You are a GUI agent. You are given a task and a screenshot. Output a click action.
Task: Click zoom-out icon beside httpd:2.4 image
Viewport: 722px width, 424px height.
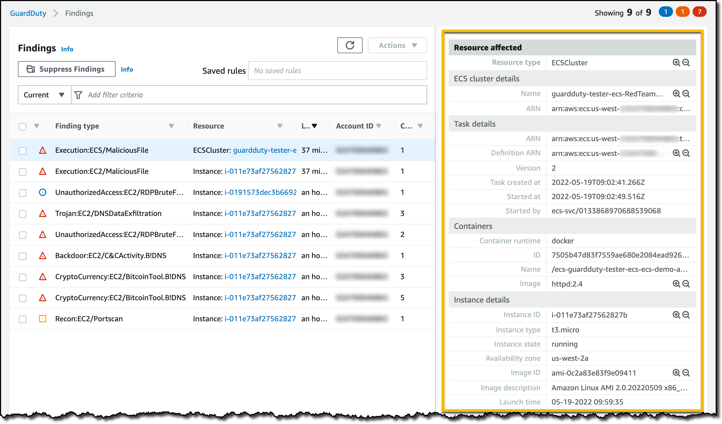tap(686, 284)
